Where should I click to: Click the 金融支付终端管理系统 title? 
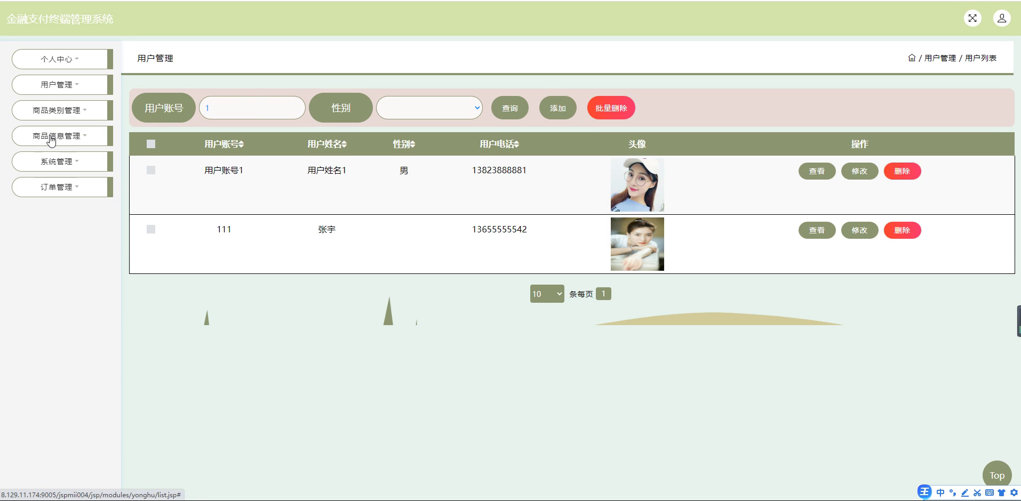coord(60,19)
